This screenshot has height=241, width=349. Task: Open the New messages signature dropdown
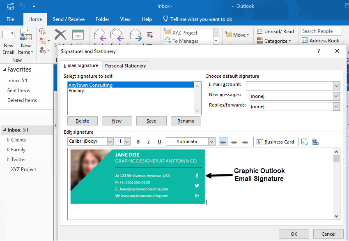pos(336,96)
